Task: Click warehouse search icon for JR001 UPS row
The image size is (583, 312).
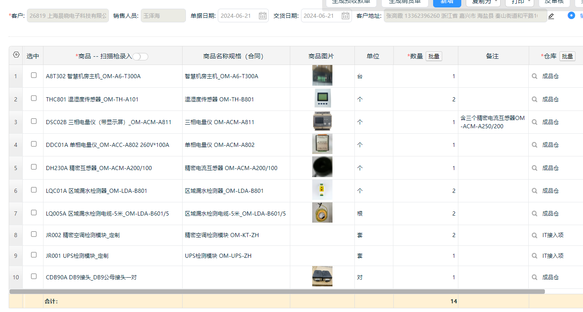Action: pos(535,256)
